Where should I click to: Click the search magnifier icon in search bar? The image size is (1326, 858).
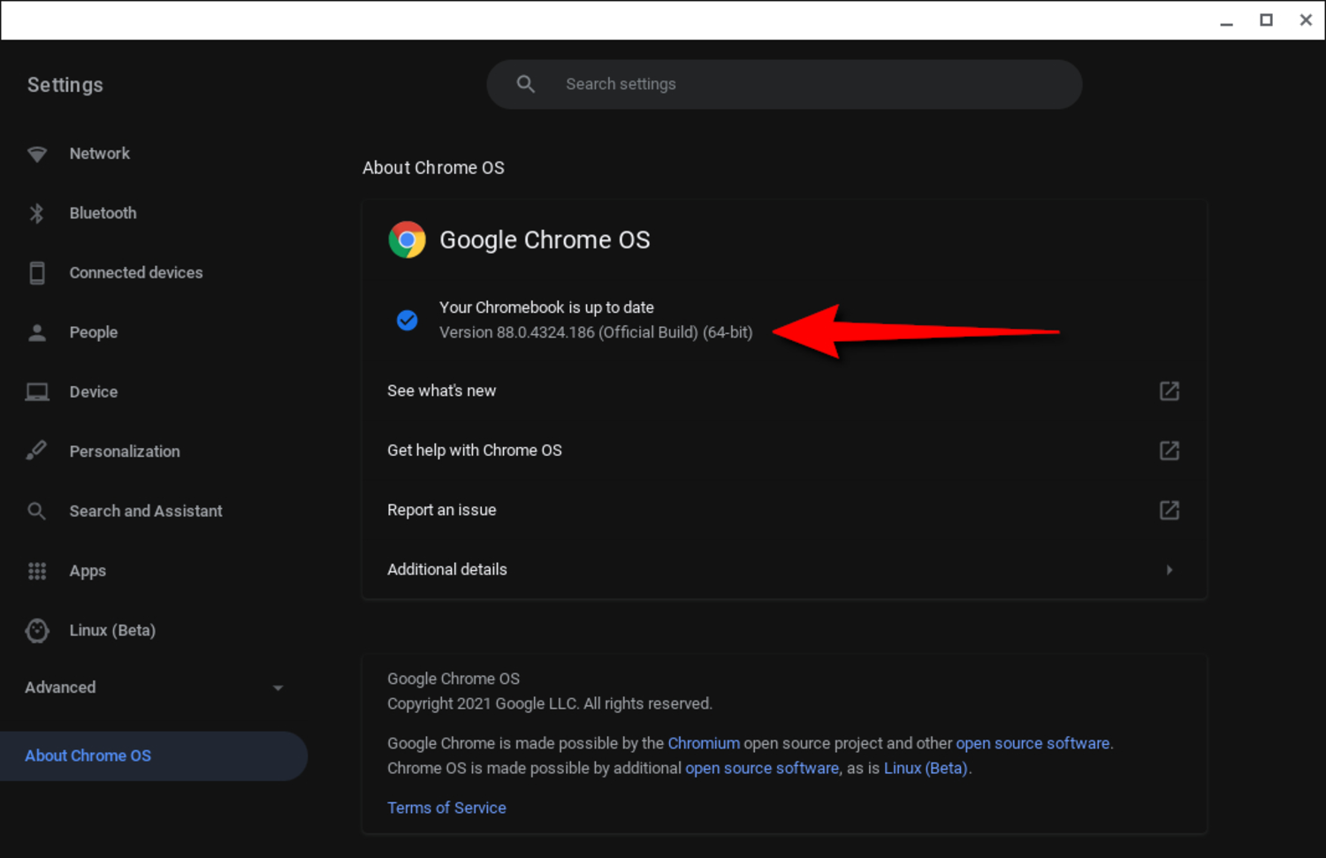(x=526, y=84)
